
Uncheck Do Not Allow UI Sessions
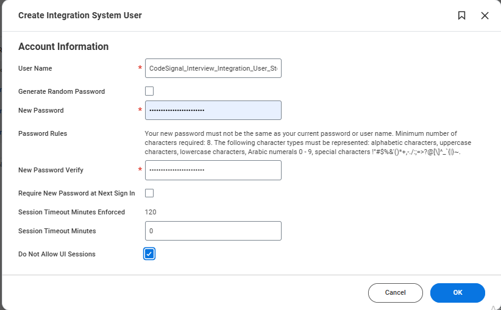click(x=149, y=254)
